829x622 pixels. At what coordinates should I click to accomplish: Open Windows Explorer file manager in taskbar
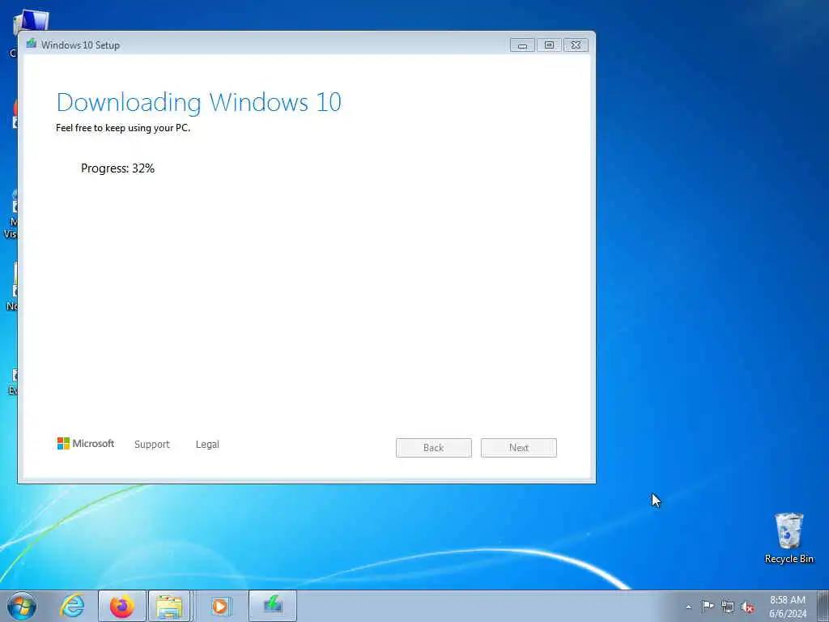[x=169, y=606]
